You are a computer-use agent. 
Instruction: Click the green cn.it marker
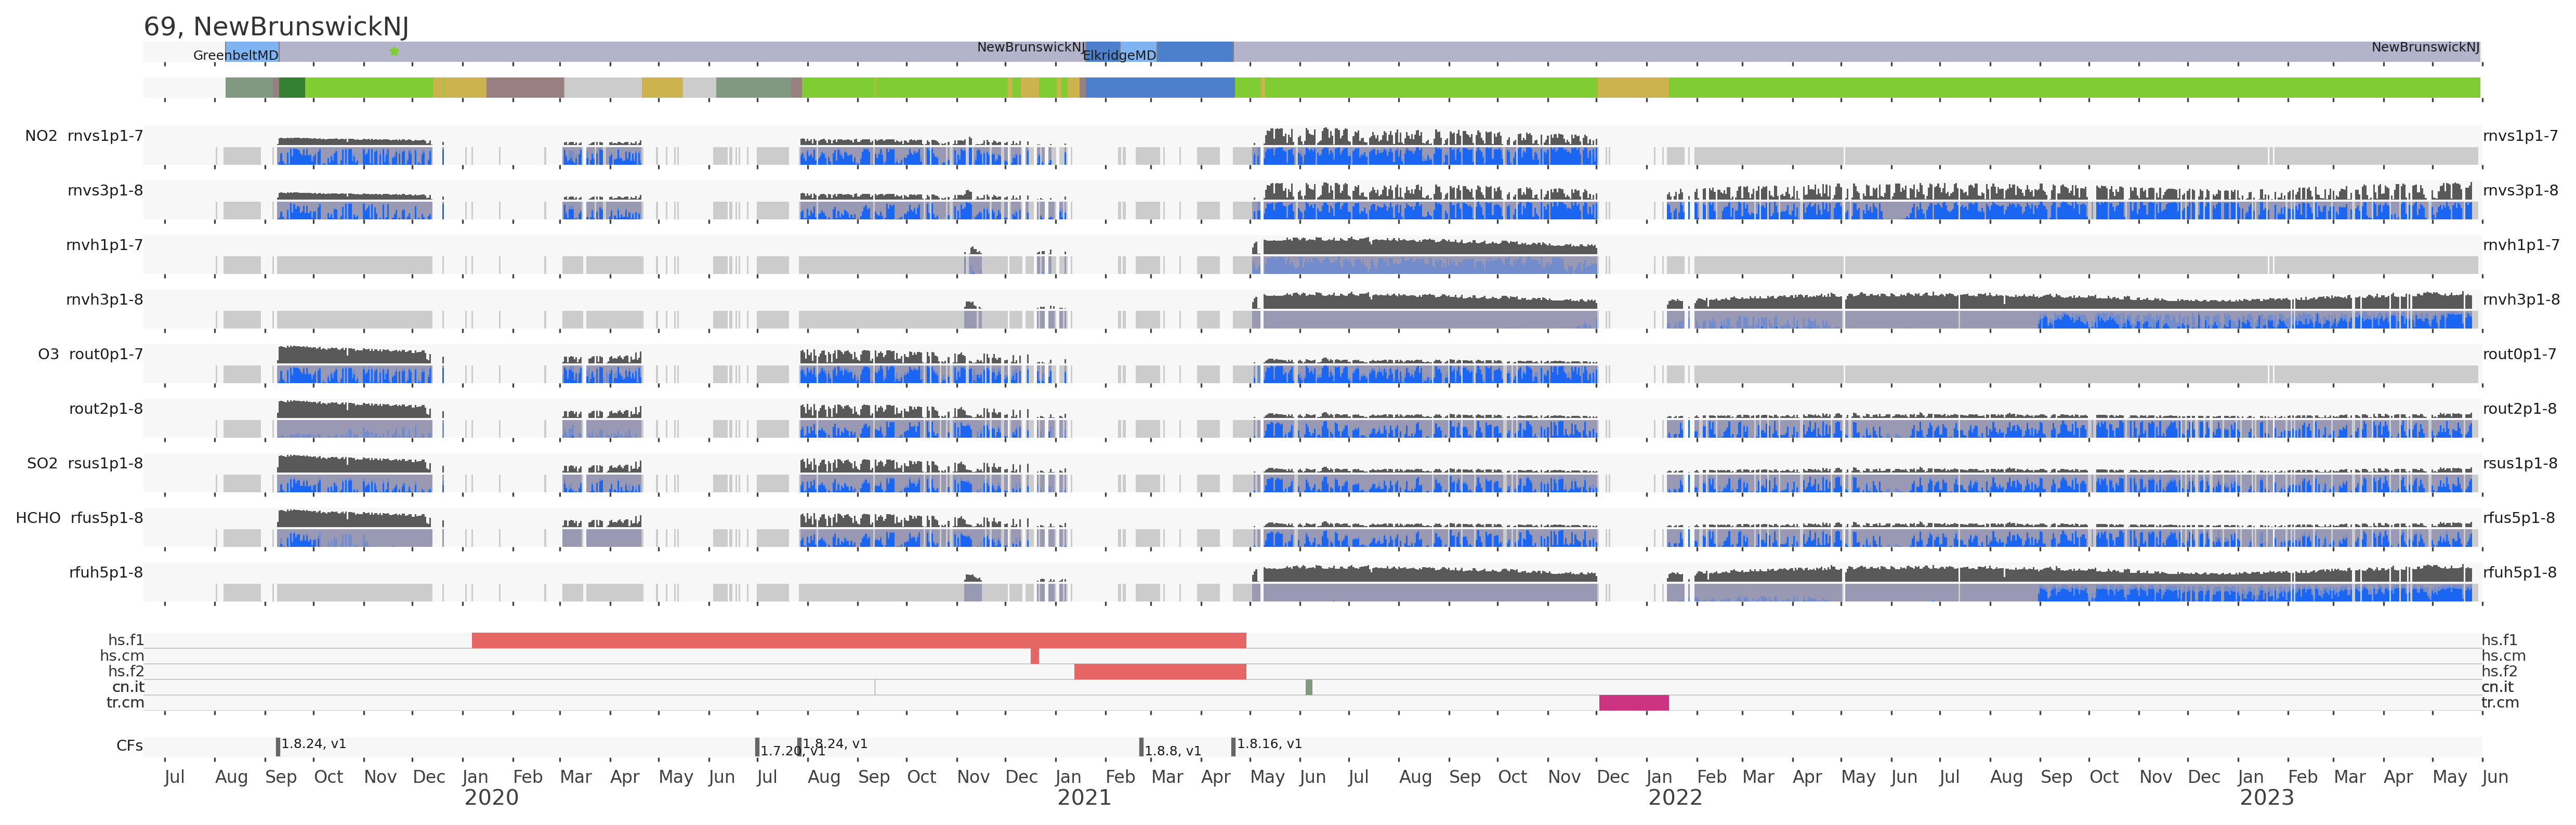pyautogui.click(x=1308, y=687)
